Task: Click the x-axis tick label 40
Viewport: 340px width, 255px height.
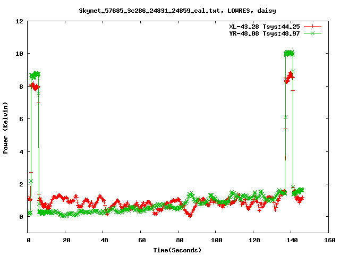Action: coord(104,240)
